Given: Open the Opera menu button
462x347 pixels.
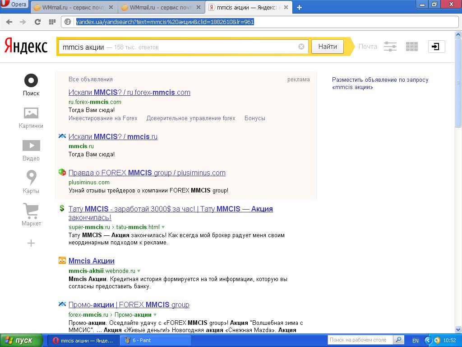Looking at the screenshot, I should point(14,5).
